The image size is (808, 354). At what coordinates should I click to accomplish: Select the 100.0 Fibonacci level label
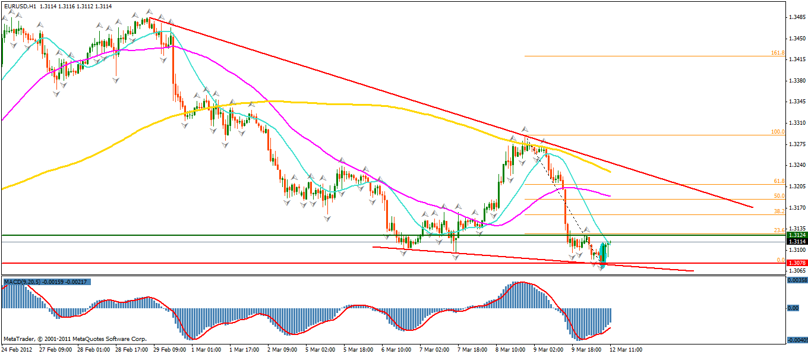tap(778, 132)
